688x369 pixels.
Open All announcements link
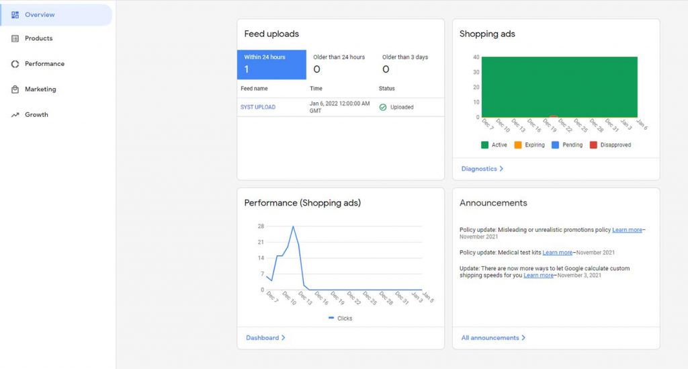click(x=493, y=338)
